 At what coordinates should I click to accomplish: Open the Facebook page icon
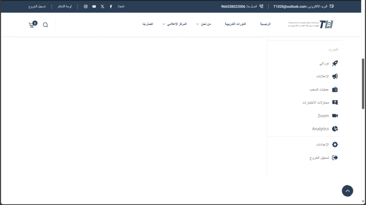point(111,6)
